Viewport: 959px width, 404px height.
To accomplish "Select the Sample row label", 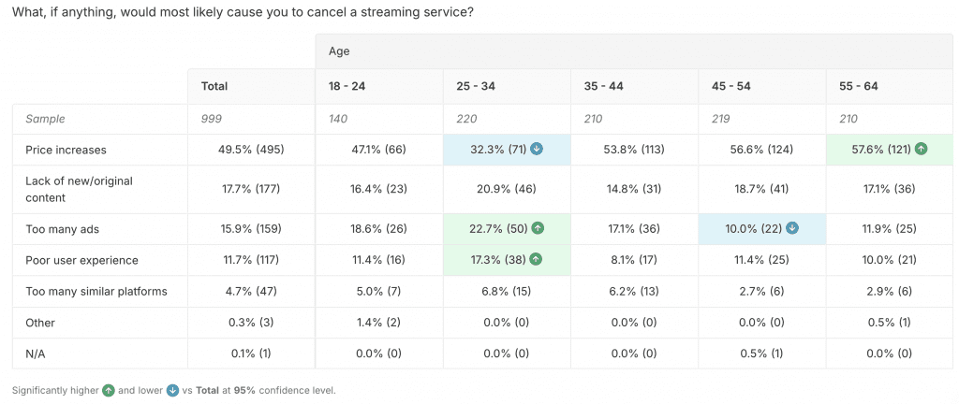I will pyautogui.click(x=46, y=119).
